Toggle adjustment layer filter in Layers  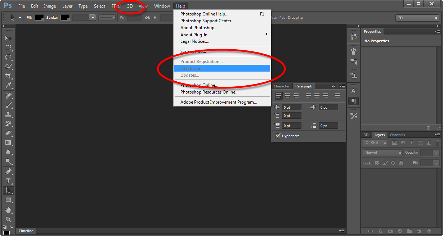pyautogui.click(x=403, y=143)
